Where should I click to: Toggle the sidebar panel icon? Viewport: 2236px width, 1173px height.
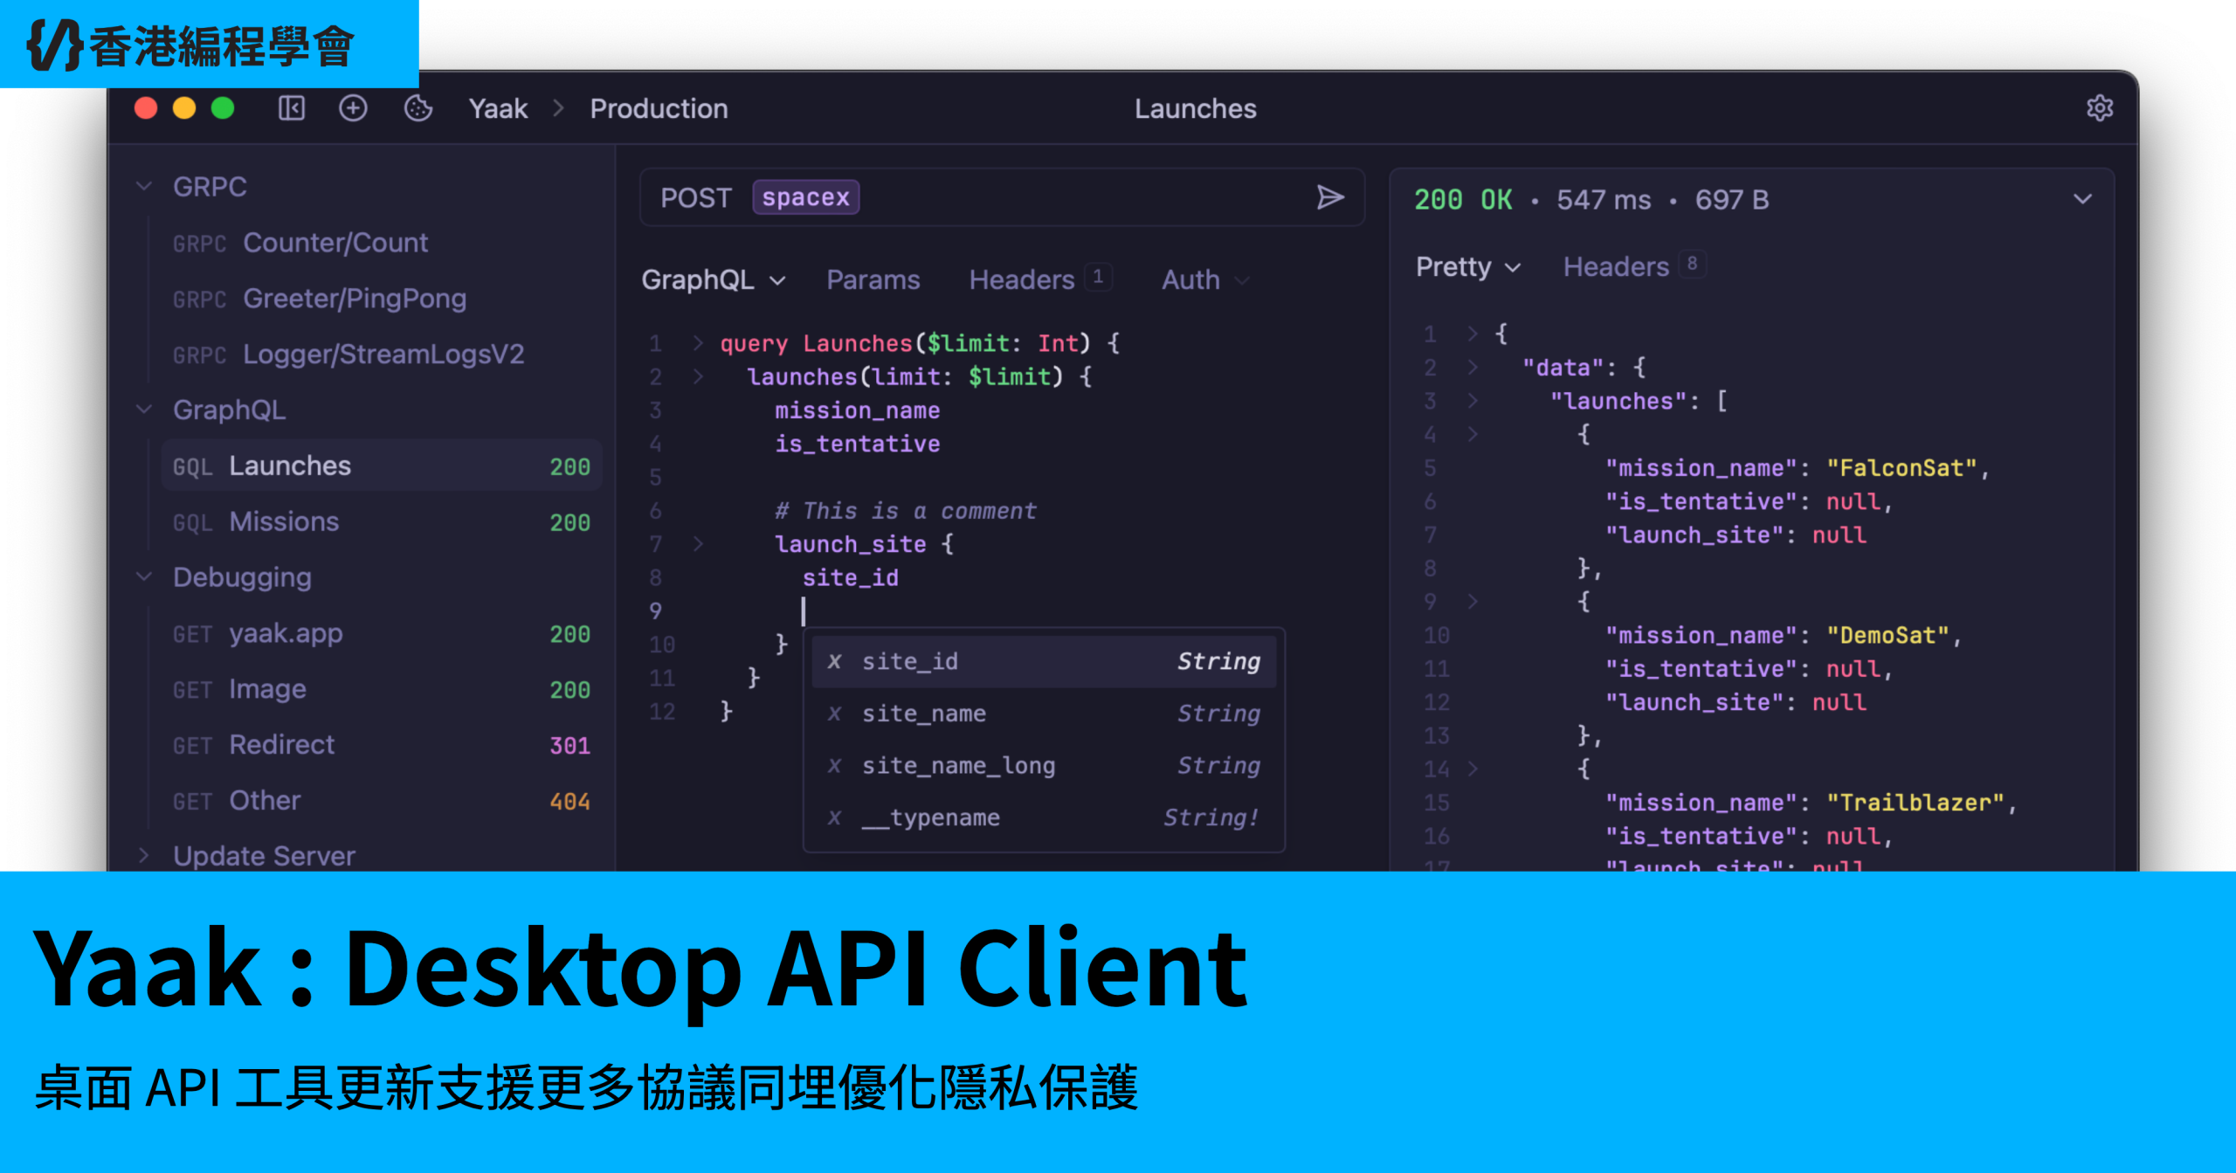click(x=292, y=108)
